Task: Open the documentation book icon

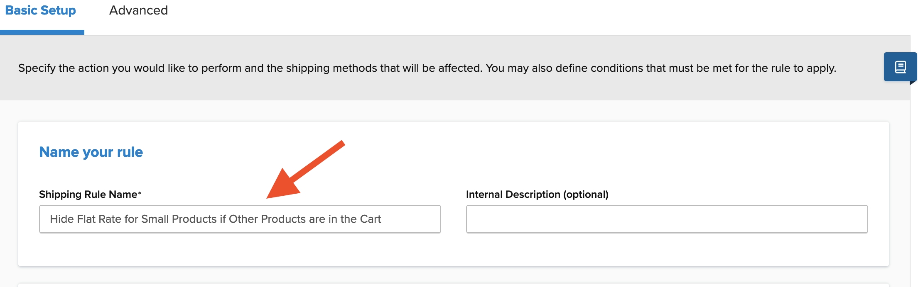Action: pyautogui.click(x=900, y=67)
